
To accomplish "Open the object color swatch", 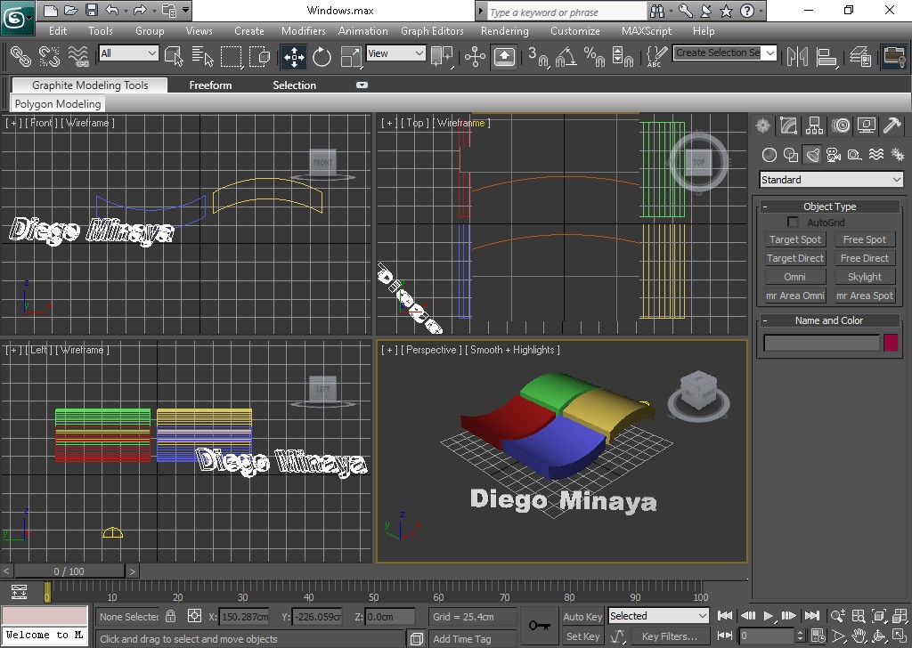I will 891,343.
